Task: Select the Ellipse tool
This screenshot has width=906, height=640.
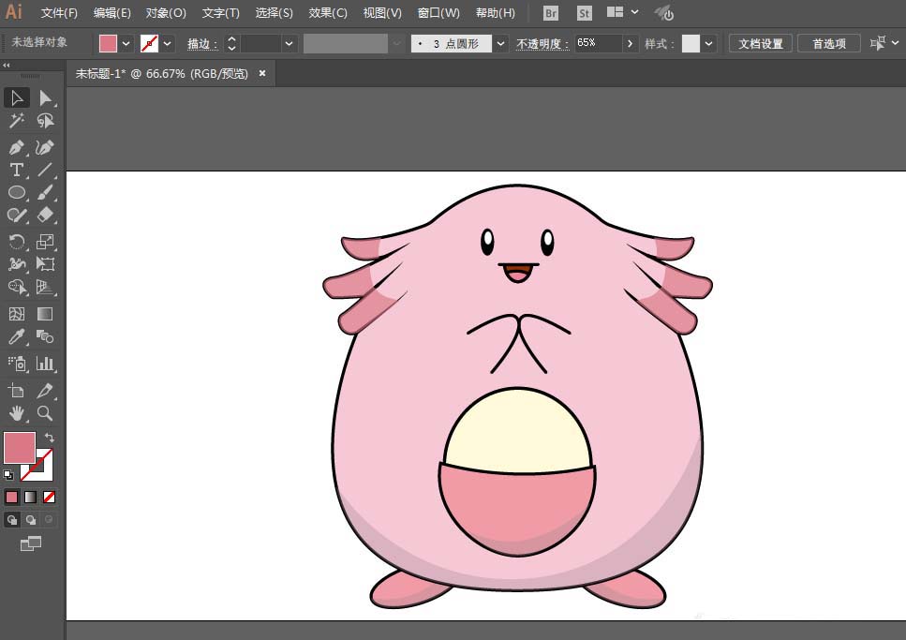Action: (17, 192)
